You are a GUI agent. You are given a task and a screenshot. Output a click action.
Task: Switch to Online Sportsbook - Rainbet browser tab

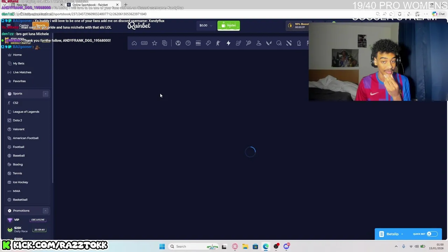coord(93,5)
